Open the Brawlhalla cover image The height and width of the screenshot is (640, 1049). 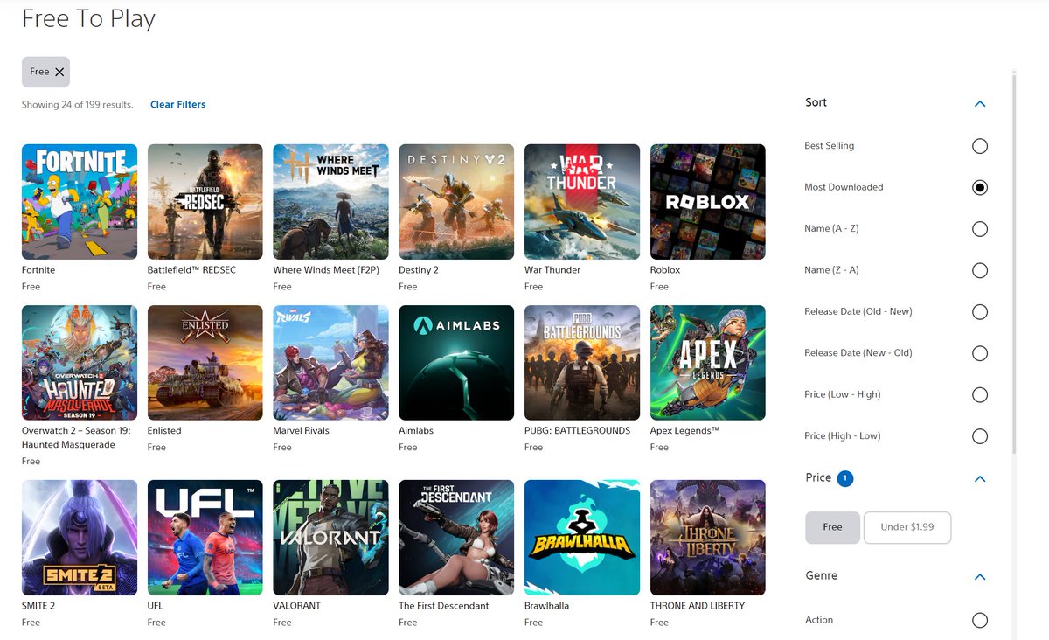tap(582, 538)
